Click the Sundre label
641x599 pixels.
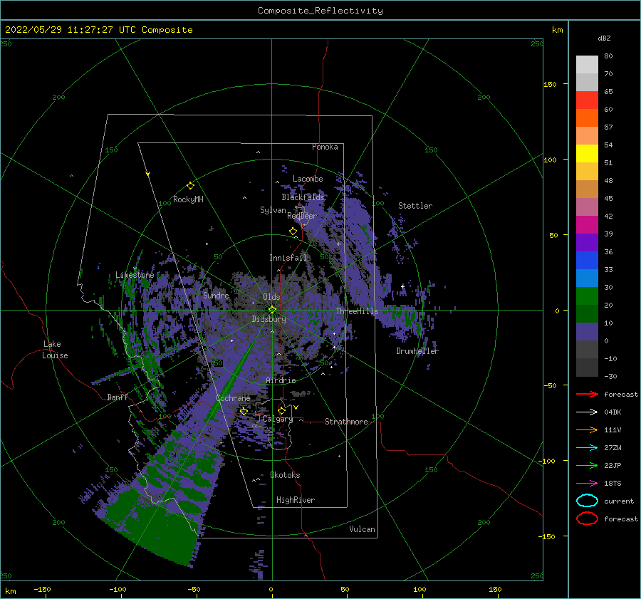click(x=216, y=295)
